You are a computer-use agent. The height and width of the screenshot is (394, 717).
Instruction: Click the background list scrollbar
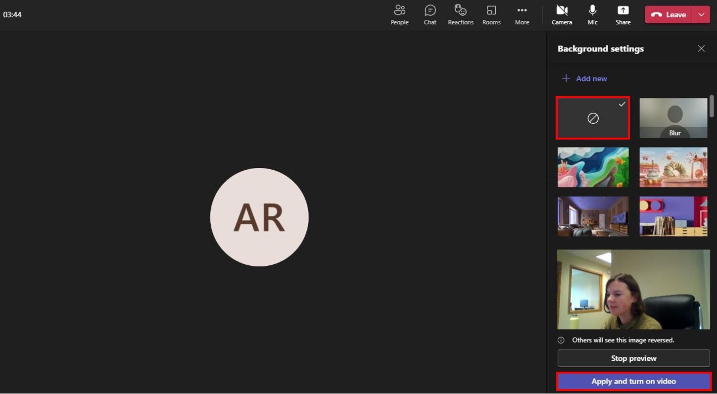coord(712,106)
